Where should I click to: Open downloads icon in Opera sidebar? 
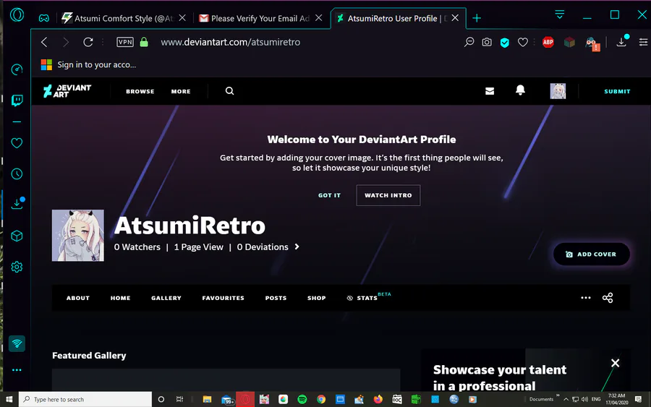[17, 204]
